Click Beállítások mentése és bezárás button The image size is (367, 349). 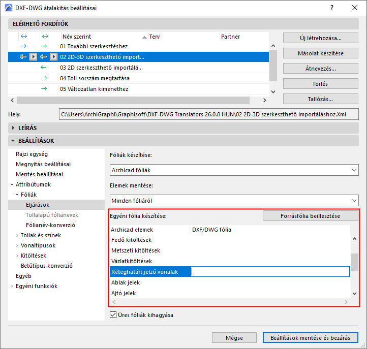click(311, 338)
